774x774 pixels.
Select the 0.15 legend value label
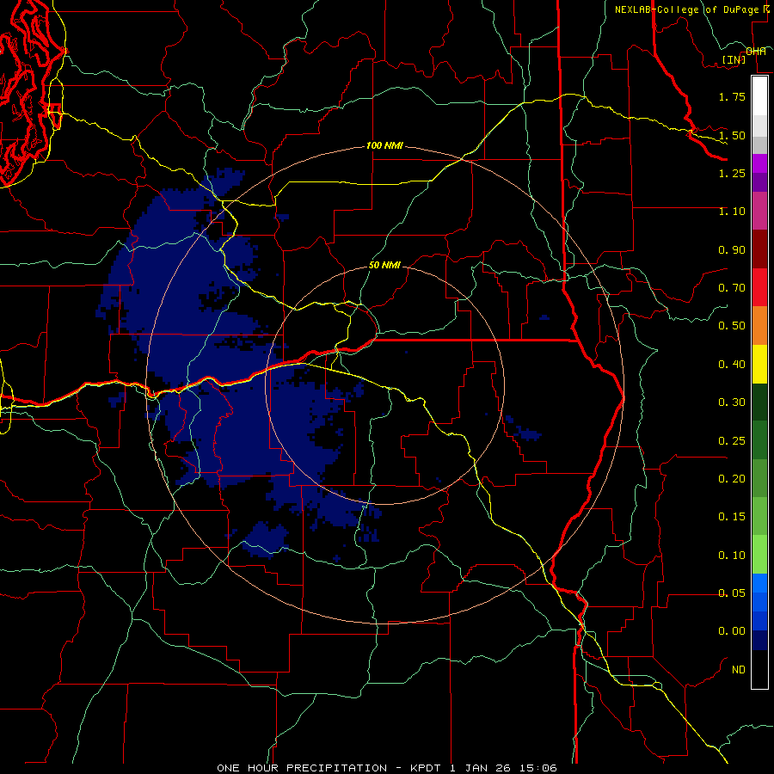click(732, 517)
